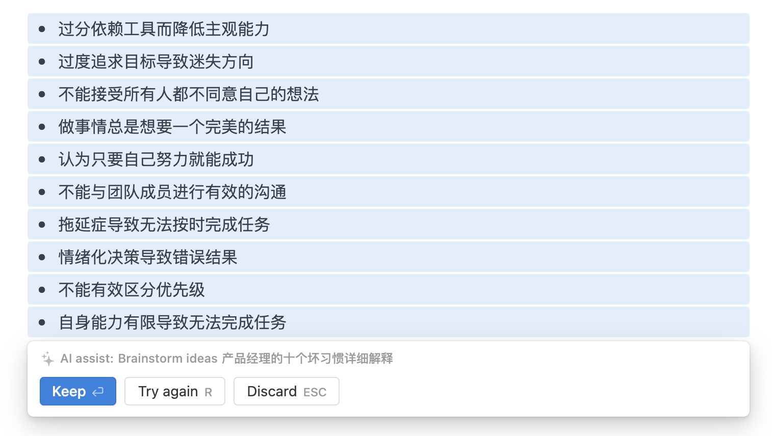Click the text 过度追求目标导致迷失方向
This screenshot has width=772, height=436.
click(x=156, y=62)
